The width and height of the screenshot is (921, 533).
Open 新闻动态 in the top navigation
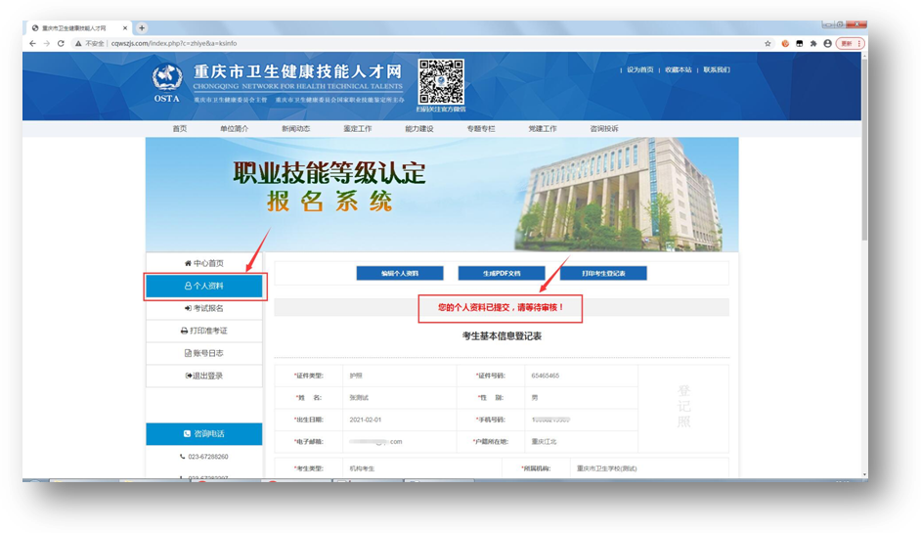(x=295, y=129)
